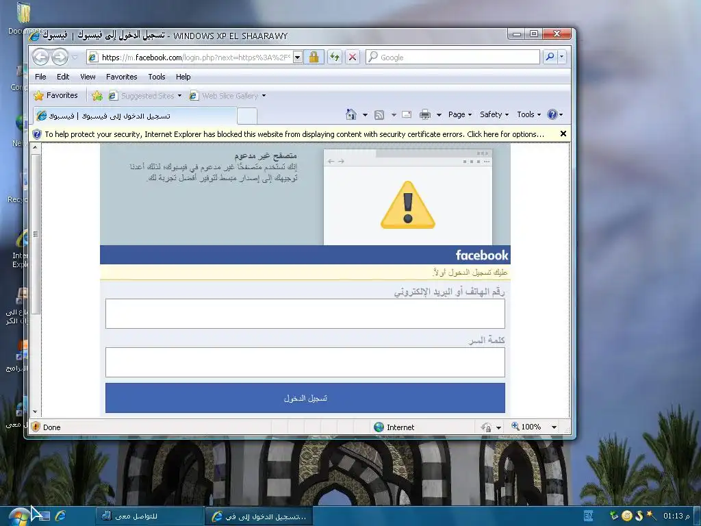Open the recent pages dropdown next to Forward
This screenshot has width=701, height=526.
(x=75, y=58)
